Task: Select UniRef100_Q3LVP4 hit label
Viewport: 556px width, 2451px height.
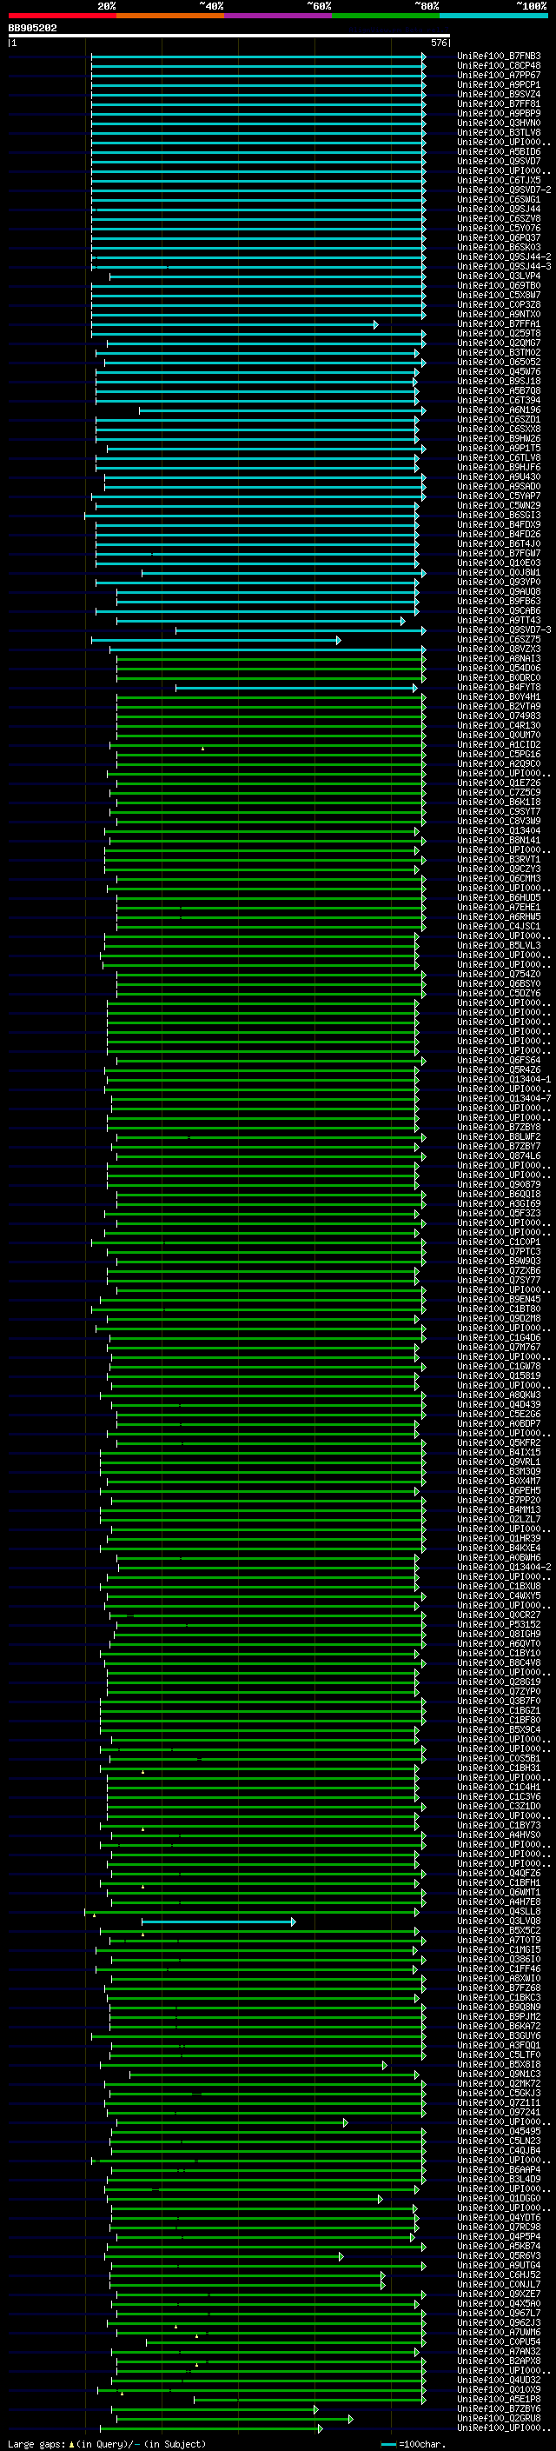Action: click(x=499, y=276)
